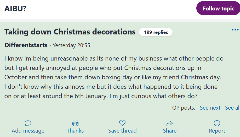Jump to See next OP post
This screenshot has width=240, height=137.
[x=210, y=108]
